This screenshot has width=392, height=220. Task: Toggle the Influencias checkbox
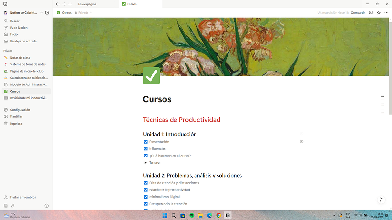tap(146, 148)
